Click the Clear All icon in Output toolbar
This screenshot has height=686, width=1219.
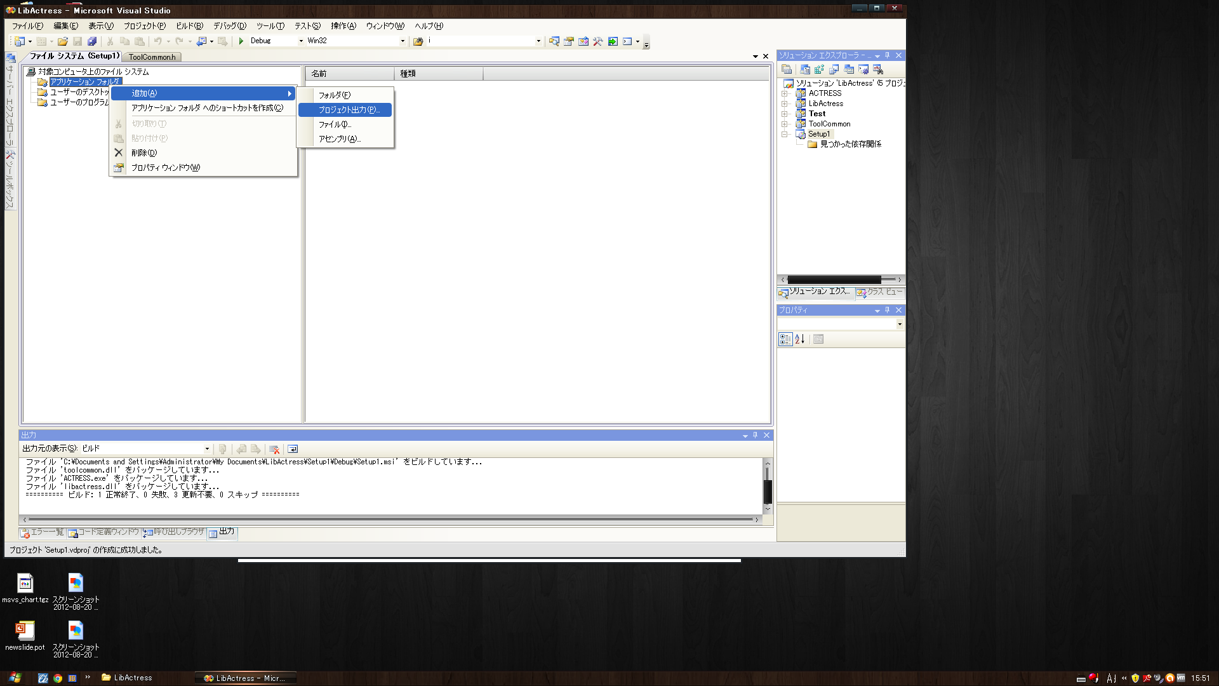click(x=274, y=449)
